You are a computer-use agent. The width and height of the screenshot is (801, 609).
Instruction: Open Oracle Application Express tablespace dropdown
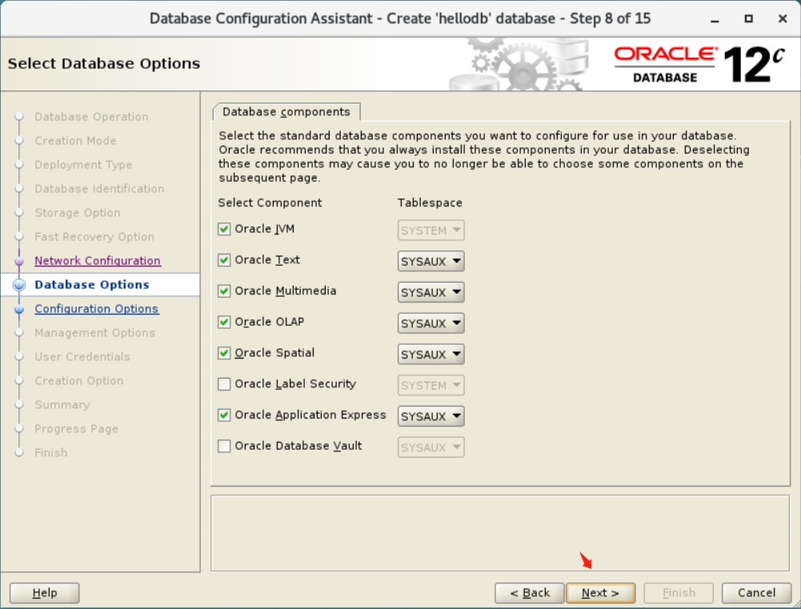[431, 416]
